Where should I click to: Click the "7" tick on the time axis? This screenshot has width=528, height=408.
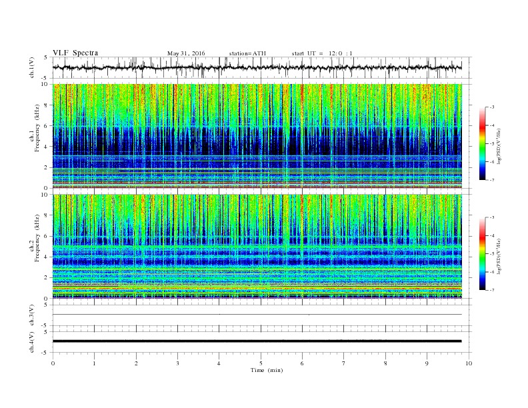[343, 363]
